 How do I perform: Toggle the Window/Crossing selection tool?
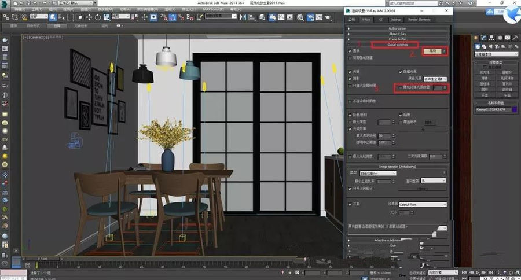tap(79, 17)
